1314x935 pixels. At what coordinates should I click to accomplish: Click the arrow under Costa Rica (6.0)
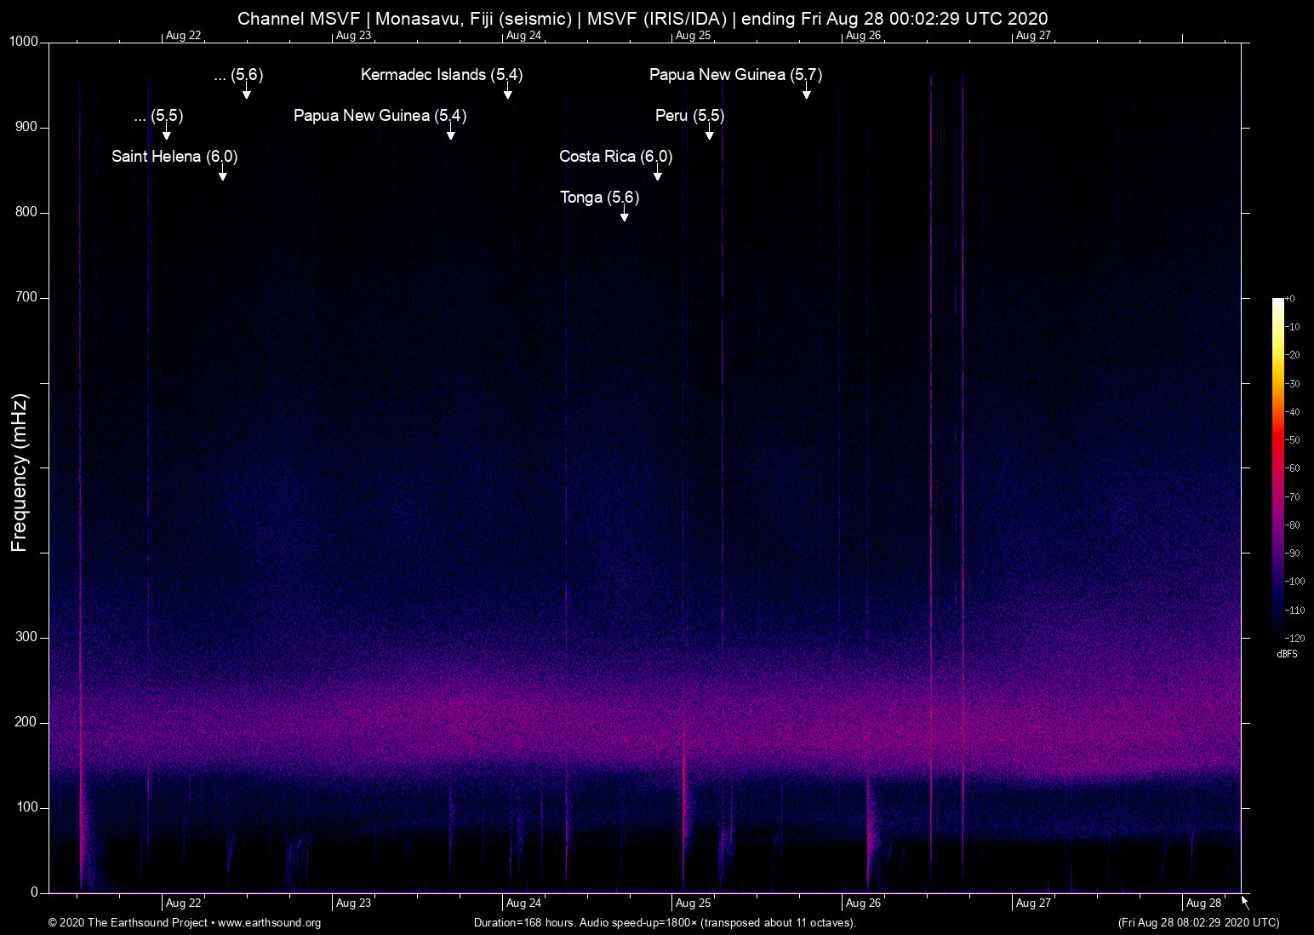pos(658,175)
